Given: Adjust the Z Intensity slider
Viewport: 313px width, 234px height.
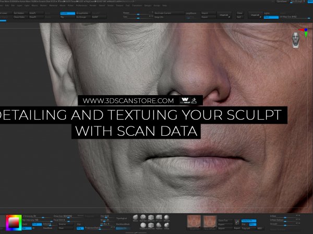Looking at the screenshot, I should pyautogui.click(x=37, y=217).
